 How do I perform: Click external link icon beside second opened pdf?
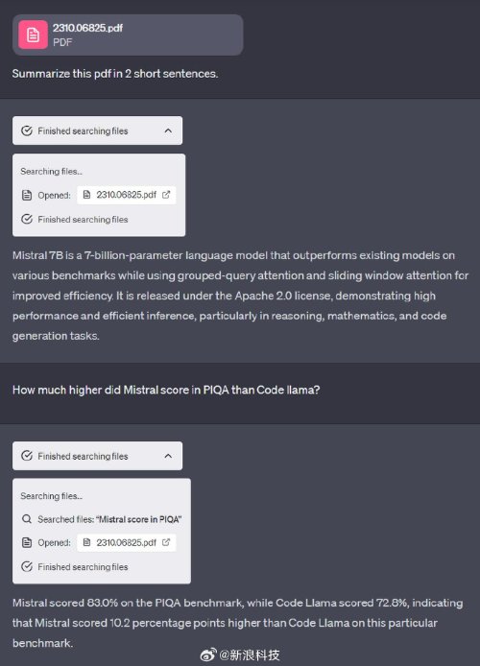166,542
